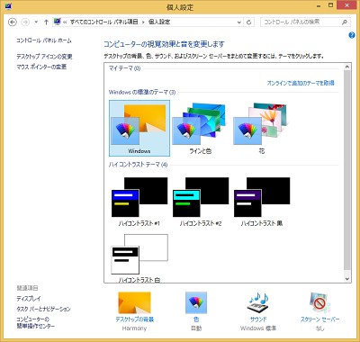Refresh the address bar location

[248, 22]
